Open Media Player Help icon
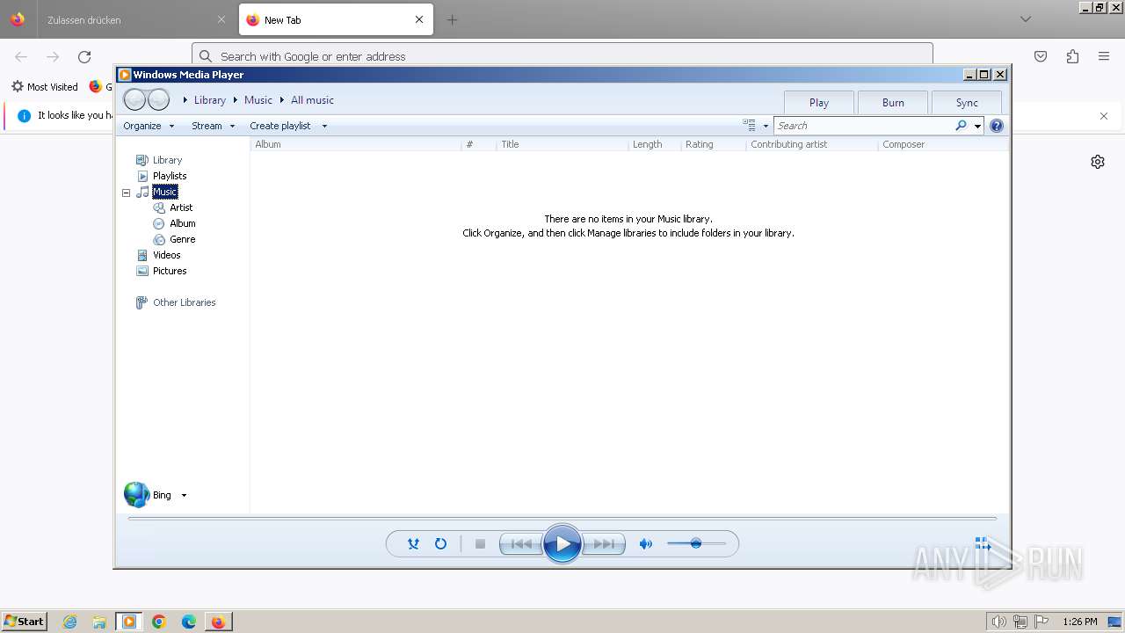The height and width of the screenshot is (633, 1125). (997, 126)
